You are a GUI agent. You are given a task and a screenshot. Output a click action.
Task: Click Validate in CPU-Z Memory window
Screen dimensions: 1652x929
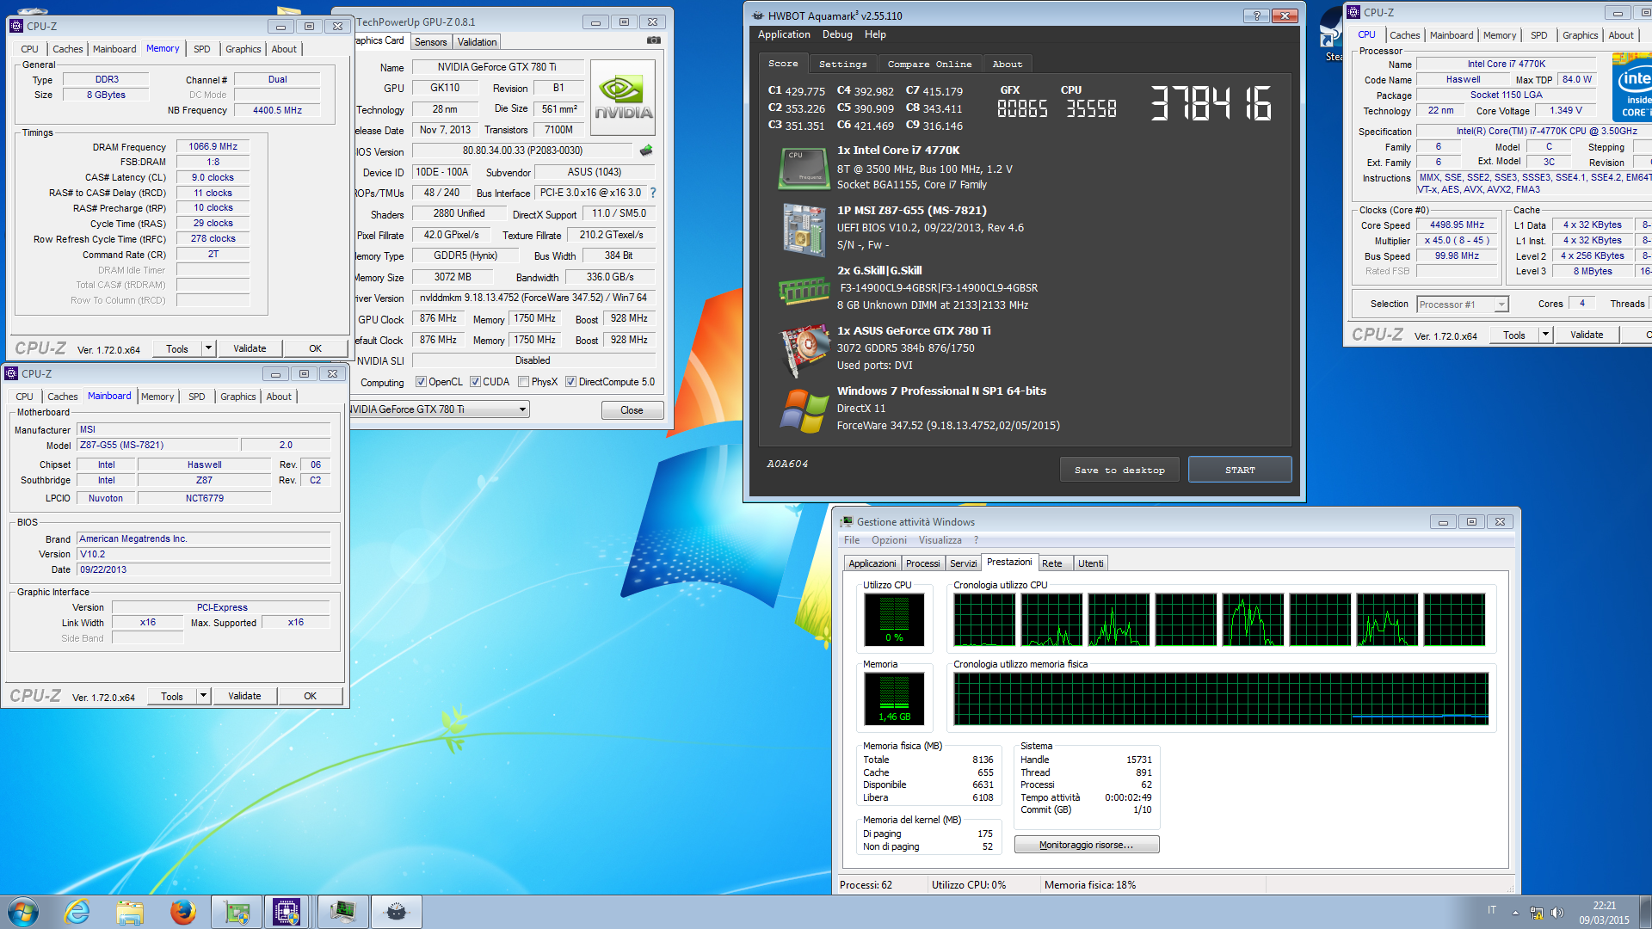[250, 348]
